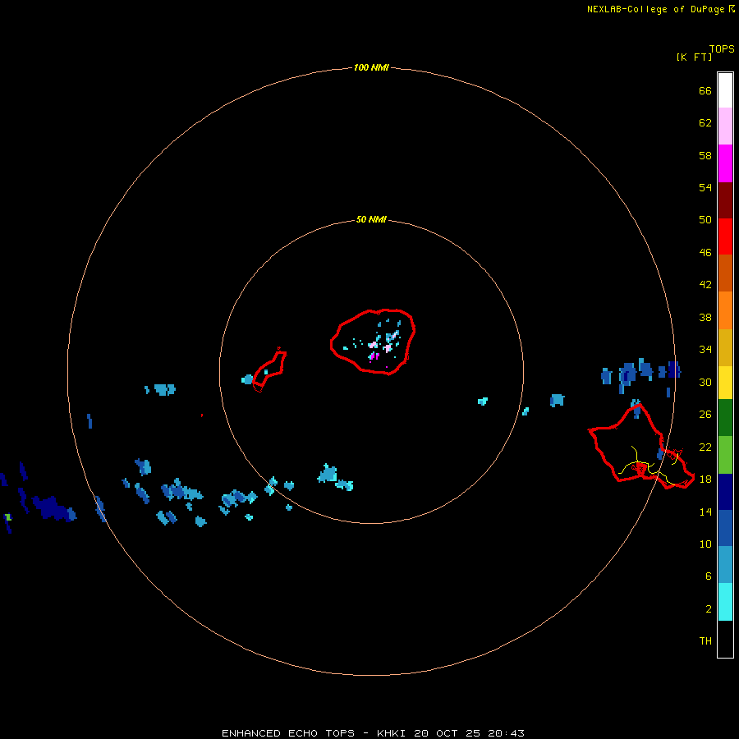Click the medium blue 10 kft swatch
Image resolution: width=739 pixels, height=739 pixels.
[x=725, y=528]
